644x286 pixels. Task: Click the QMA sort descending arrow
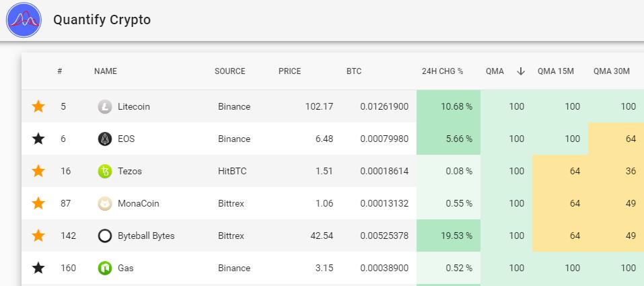click(521, 71)
